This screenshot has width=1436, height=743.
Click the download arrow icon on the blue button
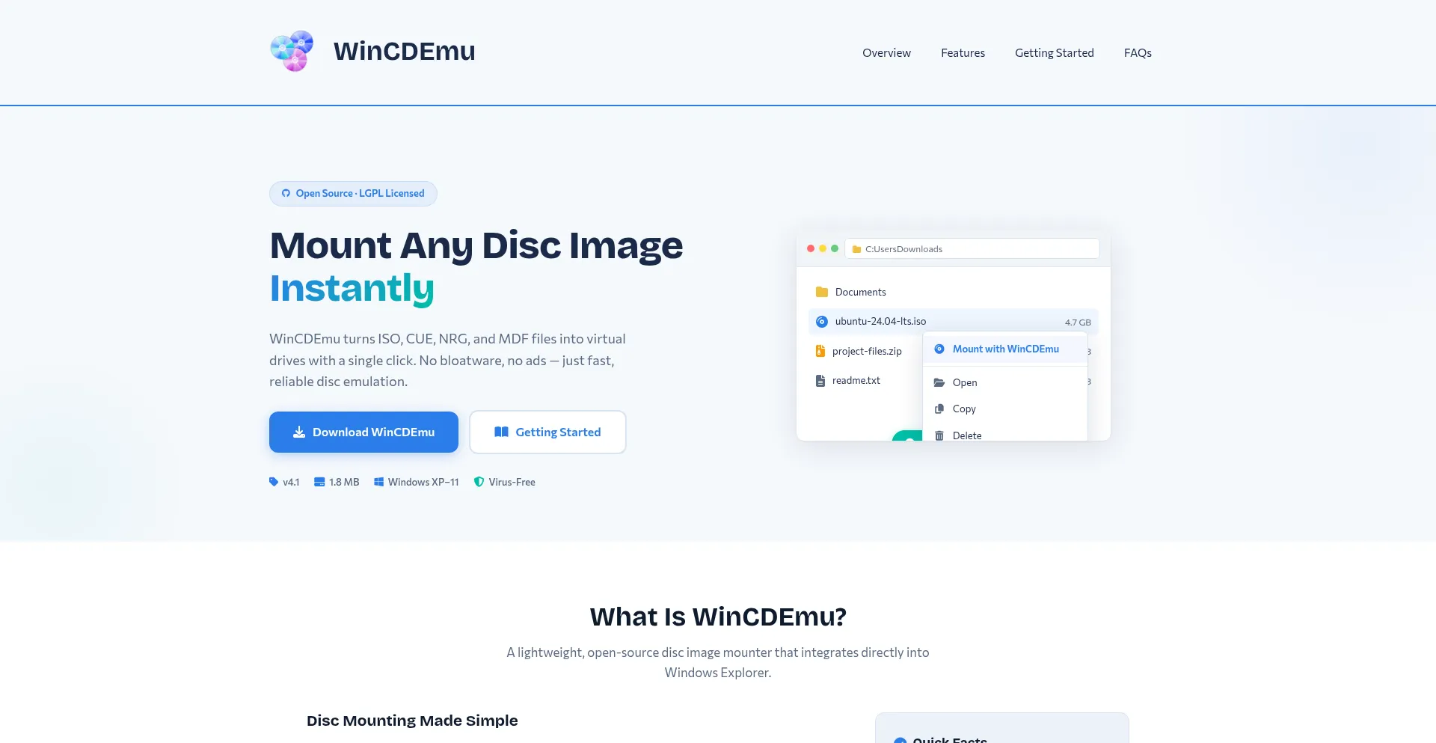pyautogui.click(x=299, y=432)
